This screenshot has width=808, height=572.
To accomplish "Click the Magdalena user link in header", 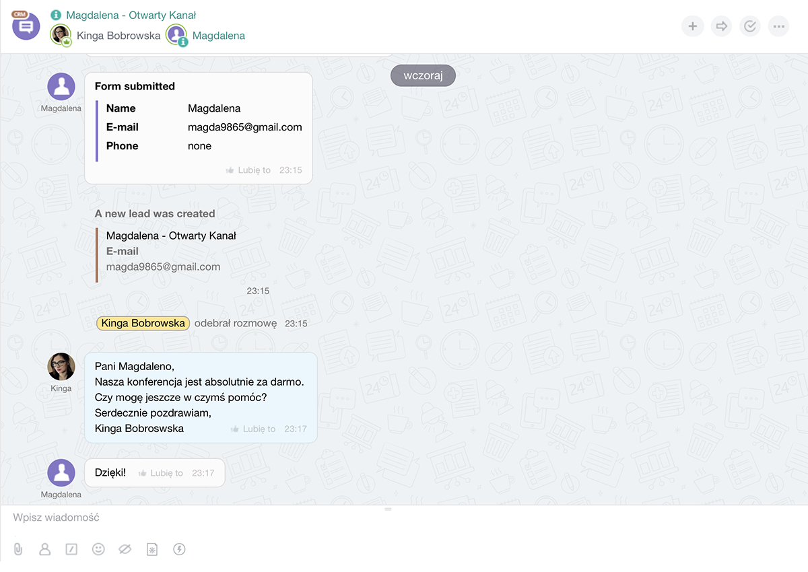I will point(218,36).
